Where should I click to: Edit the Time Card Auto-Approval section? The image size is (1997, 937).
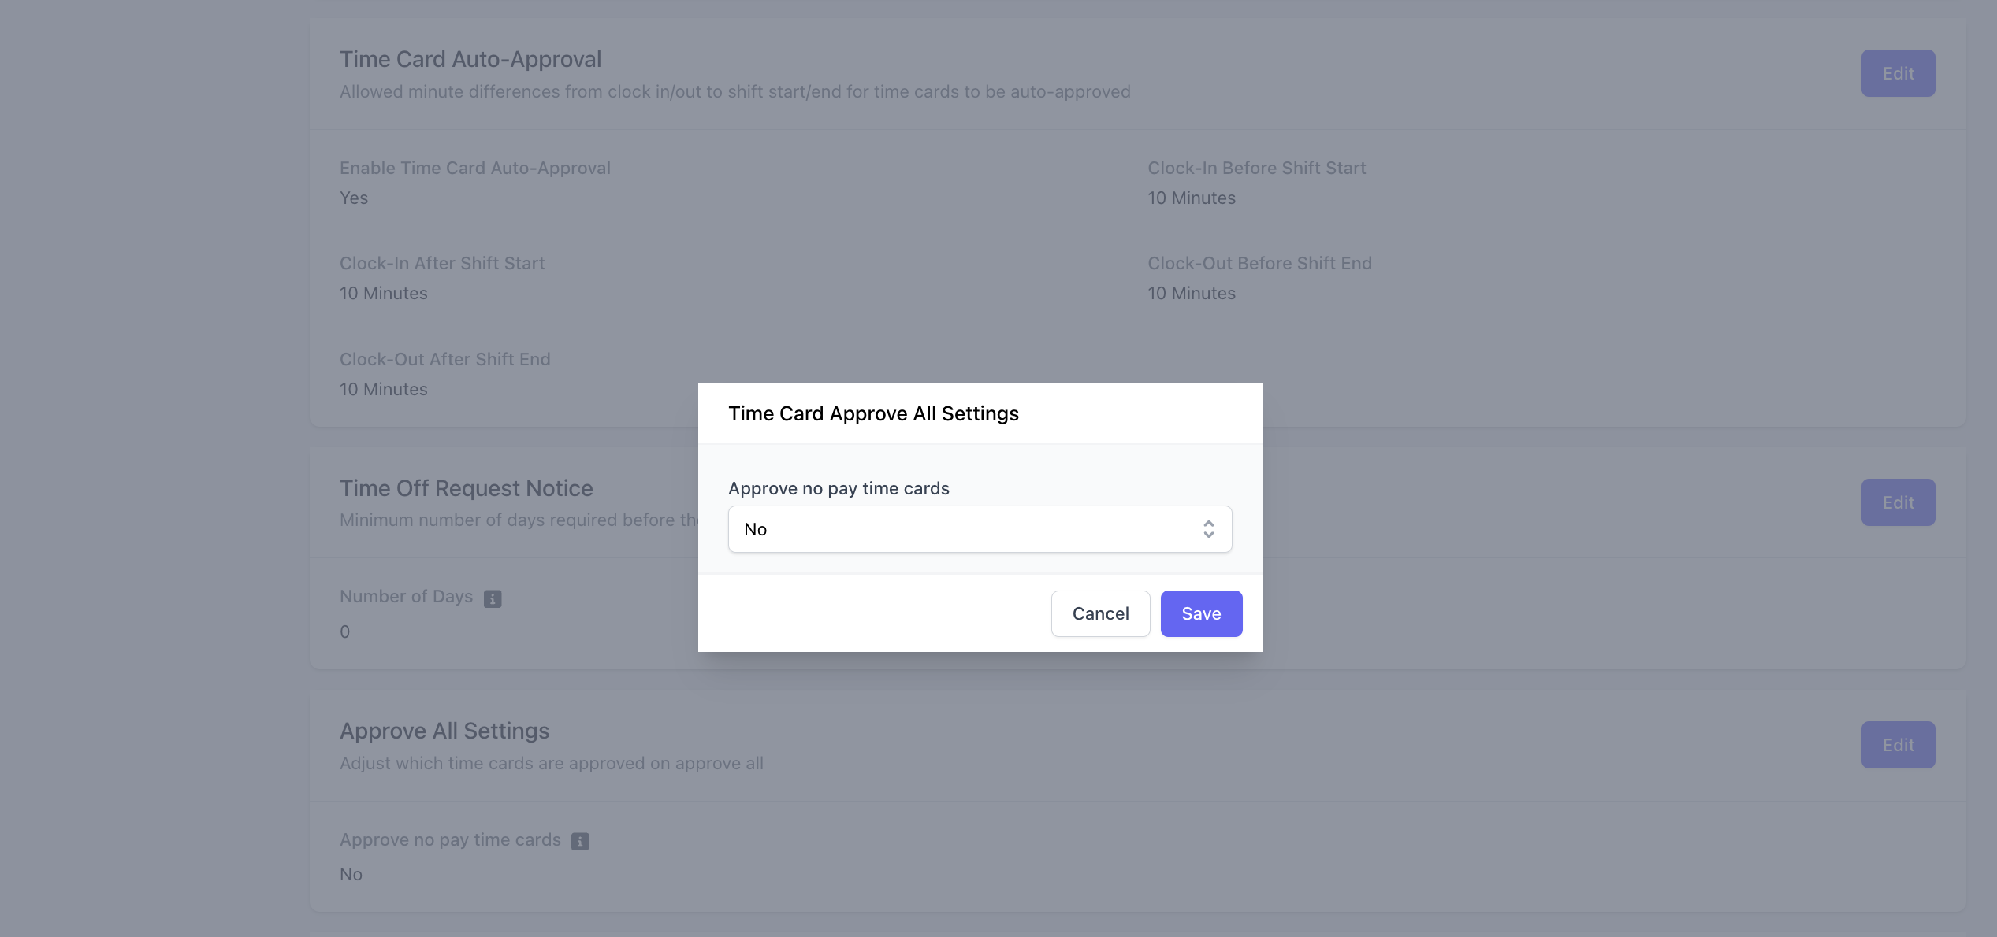[x=1898, y=73]
